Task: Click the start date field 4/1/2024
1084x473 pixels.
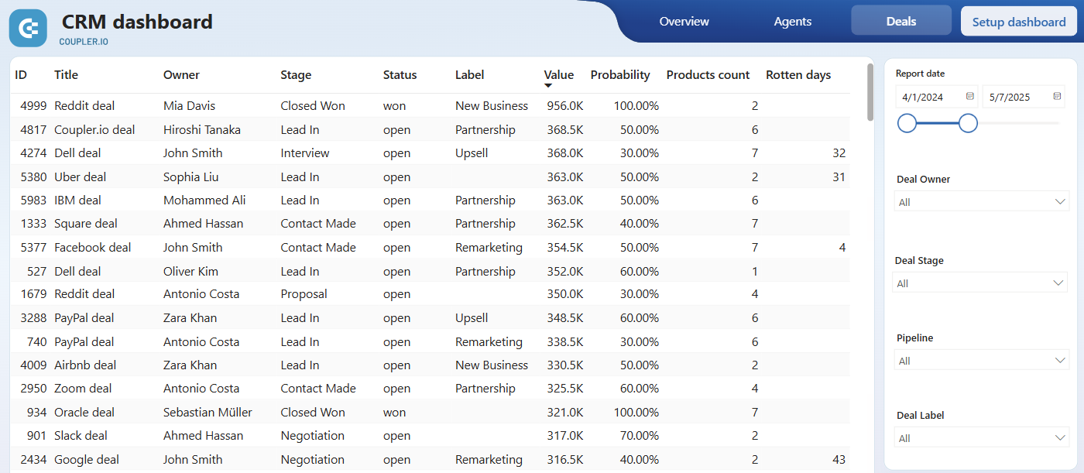Action: (937, 97)
